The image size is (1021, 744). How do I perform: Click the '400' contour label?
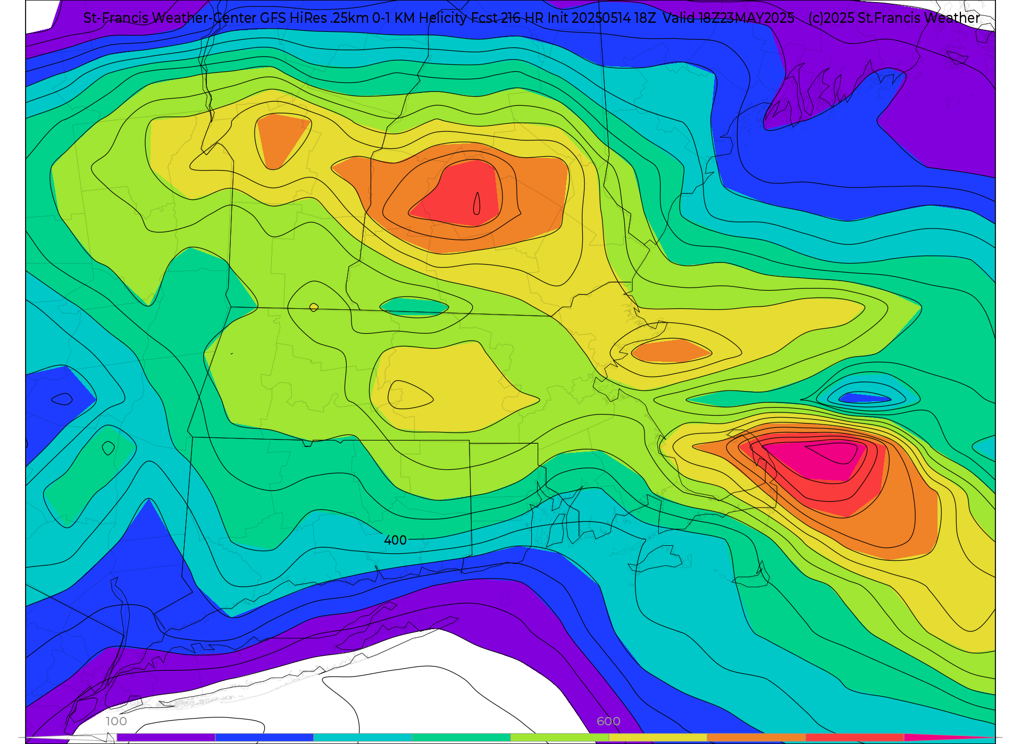(395, 540)
